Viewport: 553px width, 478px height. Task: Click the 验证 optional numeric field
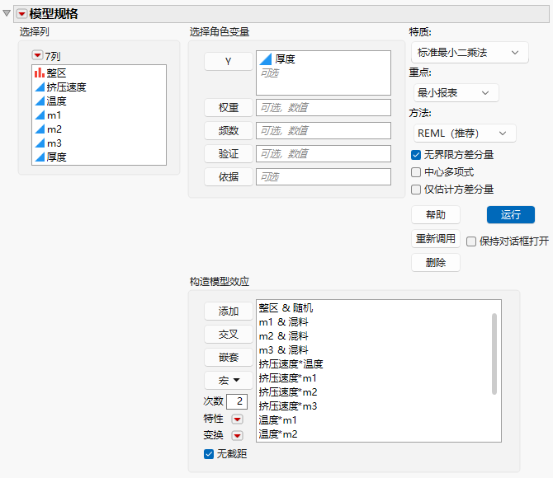click(324, 154)
